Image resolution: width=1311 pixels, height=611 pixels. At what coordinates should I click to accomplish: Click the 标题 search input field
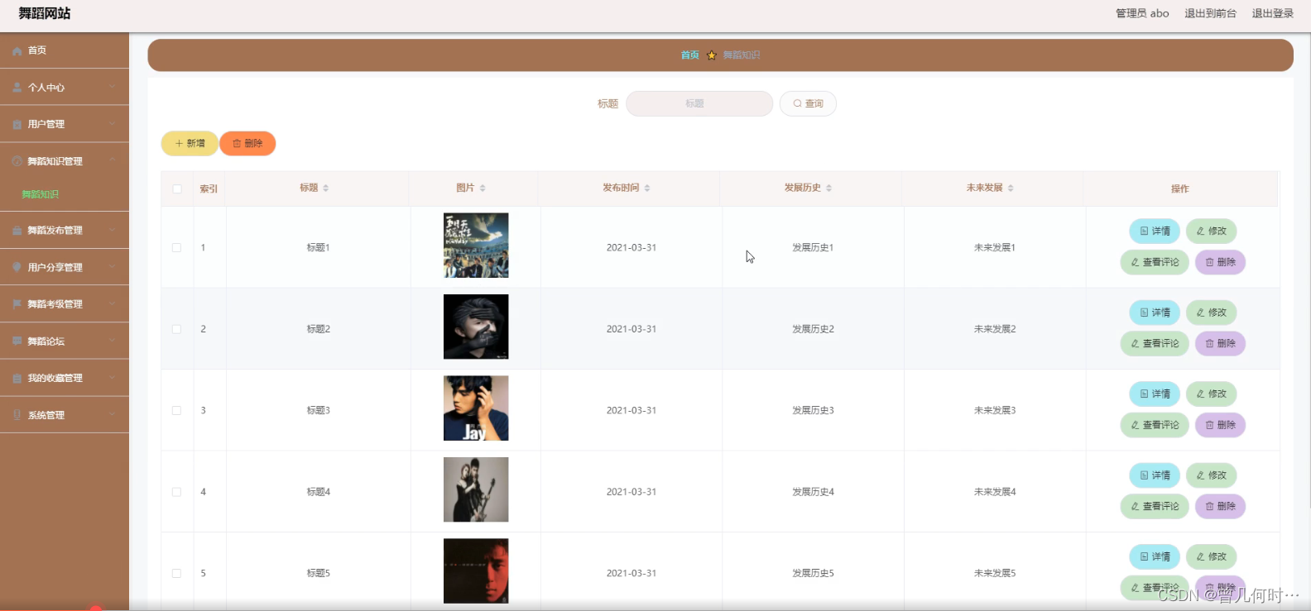point(699,104)
